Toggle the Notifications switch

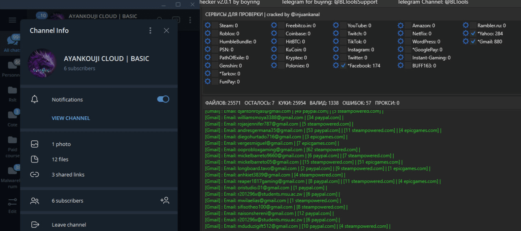pos(163,99)
